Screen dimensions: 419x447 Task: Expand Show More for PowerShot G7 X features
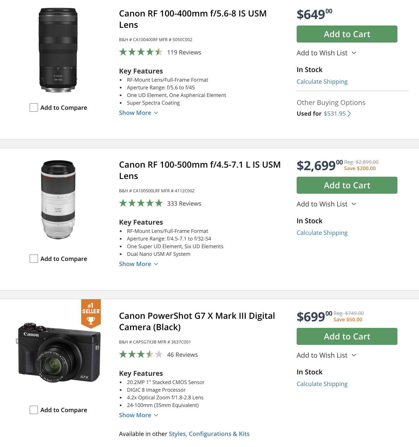click(x=138, y=415)
